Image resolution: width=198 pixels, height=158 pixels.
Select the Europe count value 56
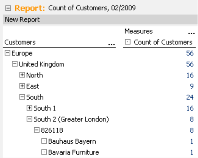[190, 53]
